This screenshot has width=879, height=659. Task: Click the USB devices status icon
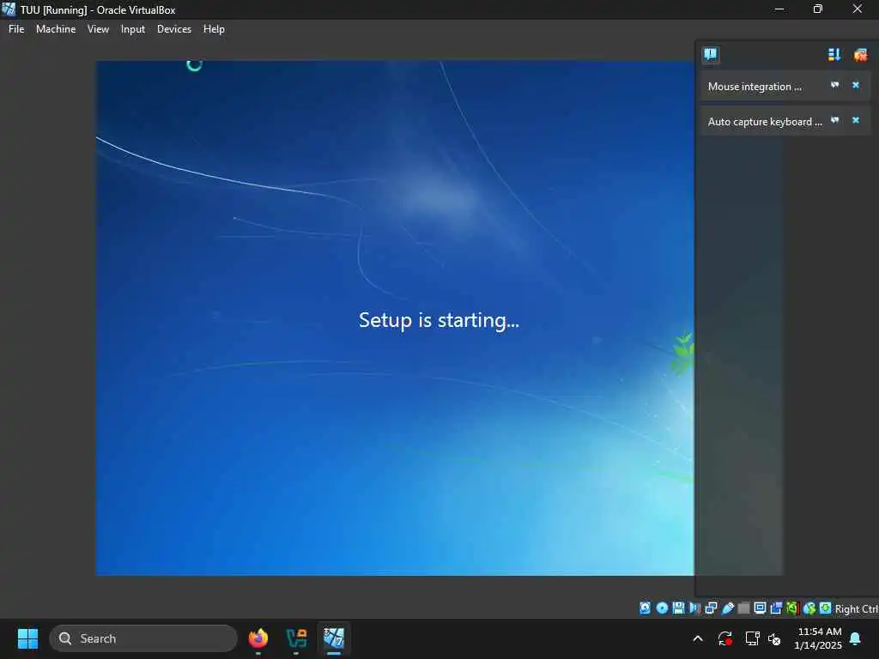[x=728, y=608]
